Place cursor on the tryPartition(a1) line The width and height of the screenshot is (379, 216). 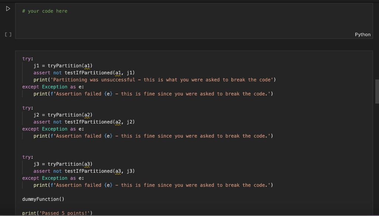click(x=63, y=65)
